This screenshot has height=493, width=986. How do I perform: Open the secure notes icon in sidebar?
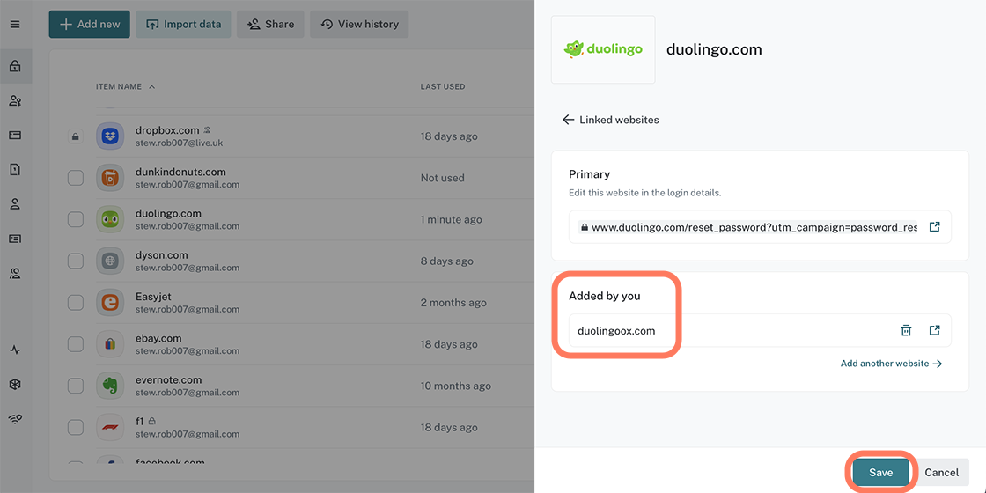(15, 169)
